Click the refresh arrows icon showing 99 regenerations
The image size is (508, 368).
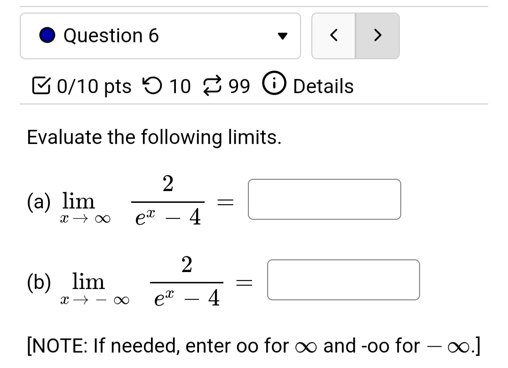pyautogui.click(x=213, y=86)
